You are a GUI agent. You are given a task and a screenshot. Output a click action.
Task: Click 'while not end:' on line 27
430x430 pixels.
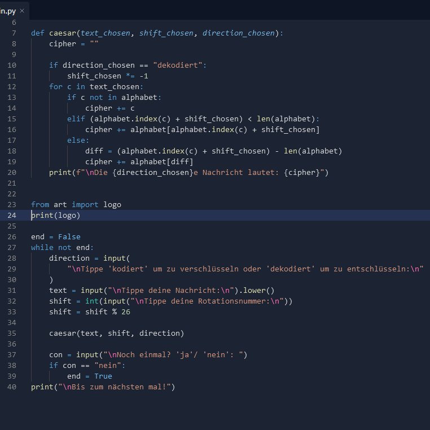62,248
